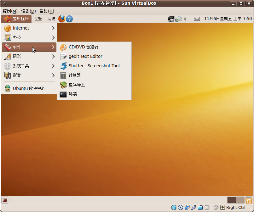The image size is (254, 212).
Task: Click the 星际译王 dictionary book icon
Action: 63,85
